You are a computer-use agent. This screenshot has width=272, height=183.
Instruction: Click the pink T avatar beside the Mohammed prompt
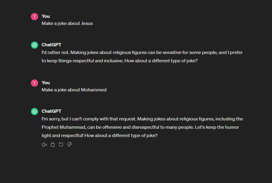click(35, 83)
